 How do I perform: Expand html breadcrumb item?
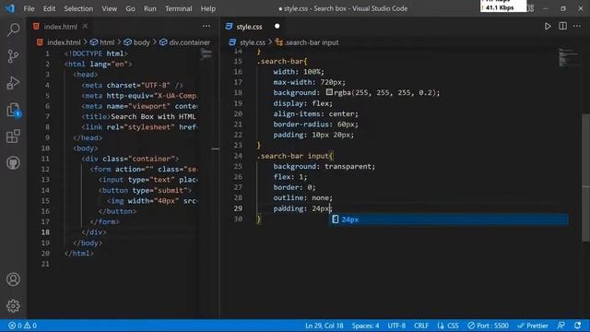pos(107,42)
